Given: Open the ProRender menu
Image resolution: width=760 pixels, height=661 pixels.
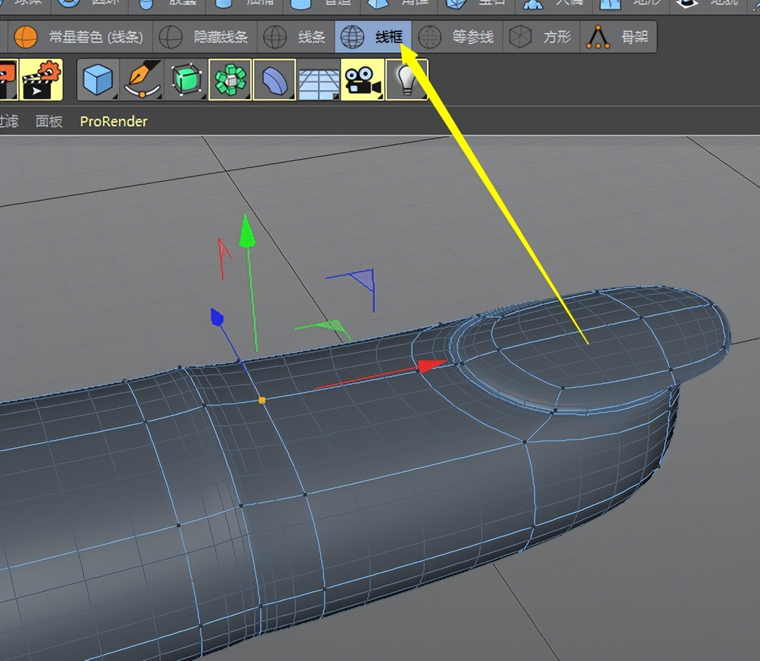Looking at the screenshot, I should (x=114, y=121).
